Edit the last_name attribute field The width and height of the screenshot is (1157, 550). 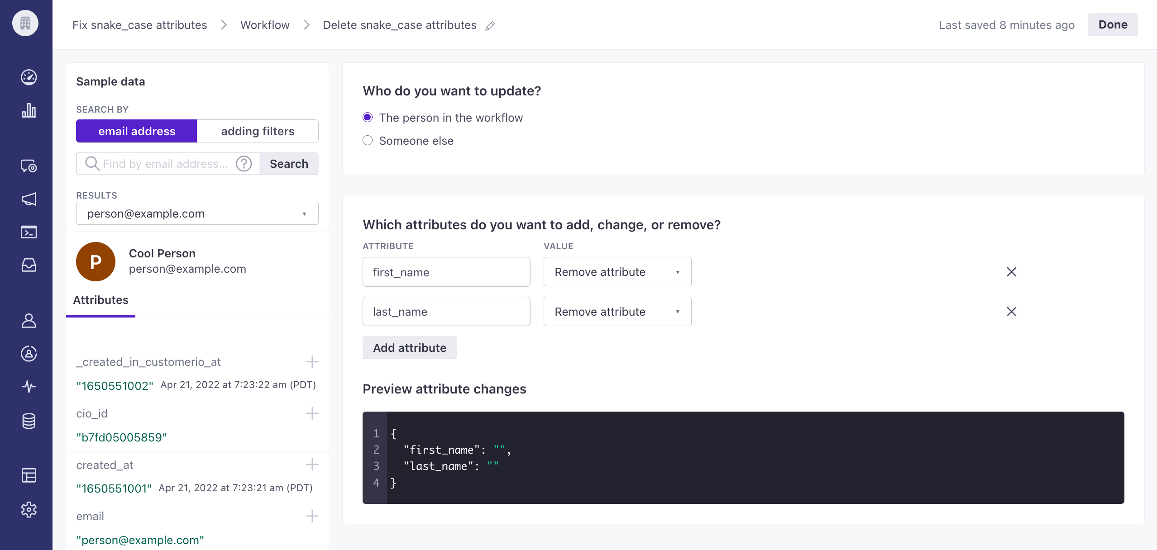tap(446, 312)
